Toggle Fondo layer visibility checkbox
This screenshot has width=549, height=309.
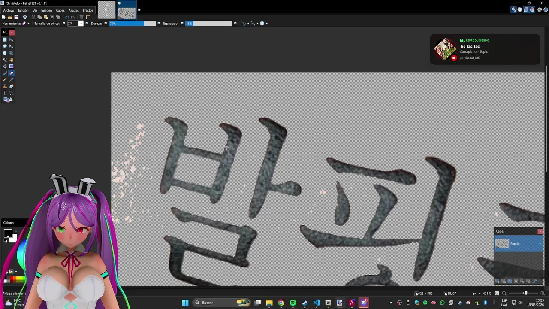(x=540, y=244)
